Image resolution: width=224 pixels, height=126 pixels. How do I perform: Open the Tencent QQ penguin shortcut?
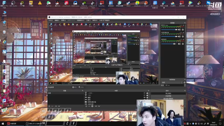57,4
